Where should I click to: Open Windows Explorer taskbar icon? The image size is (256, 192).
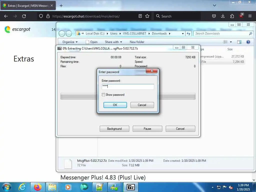coord(52,187)
